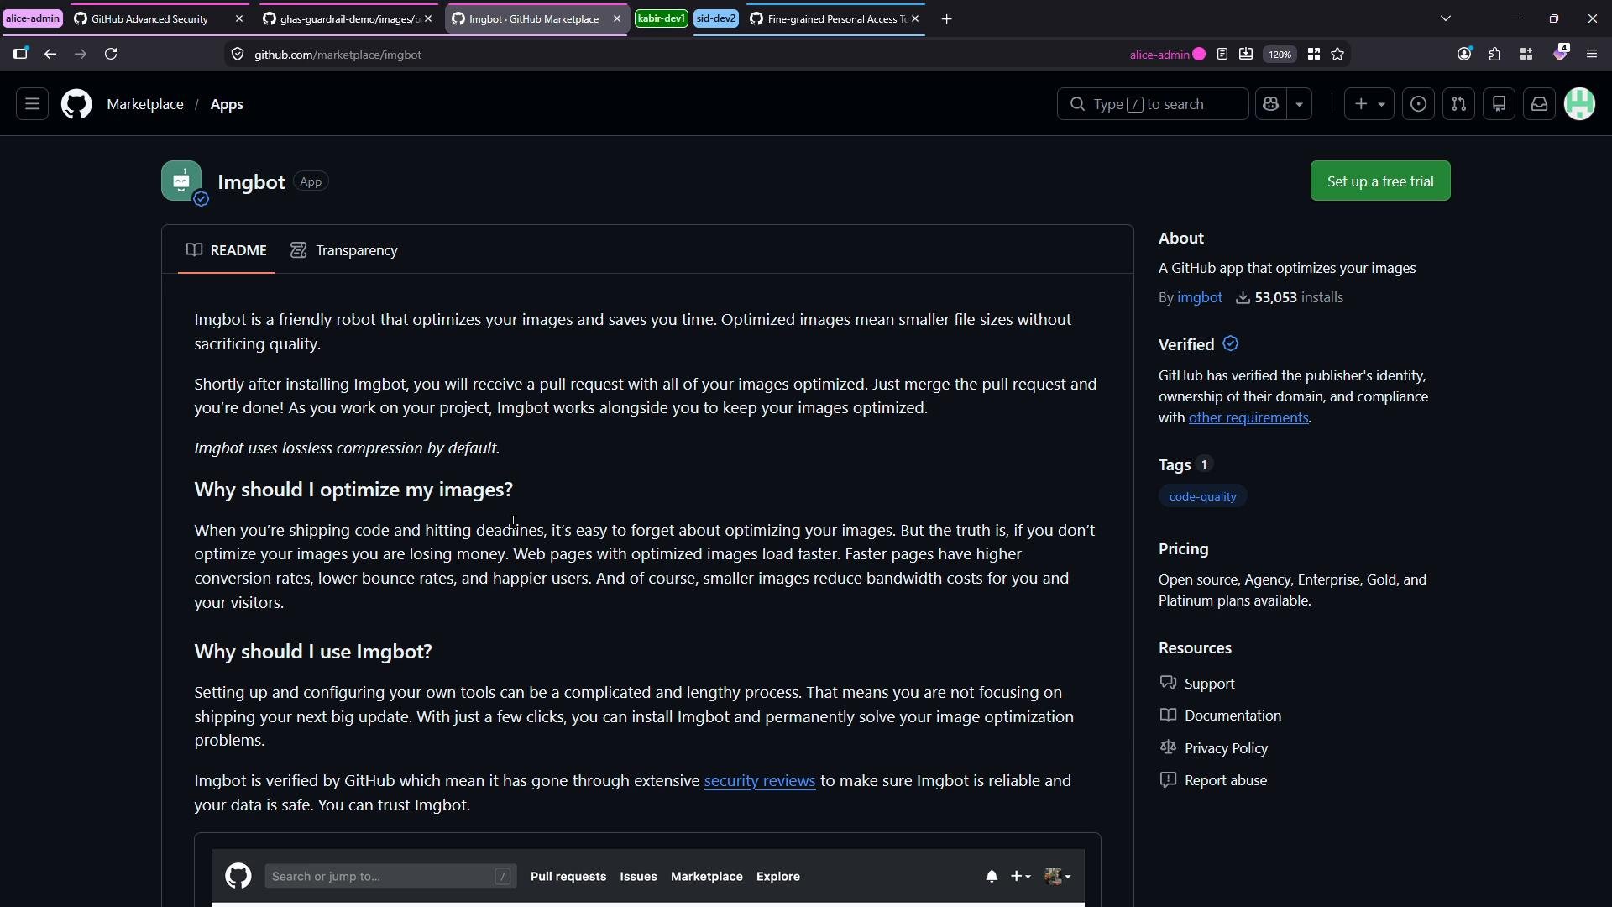Click the 120% zoom level indicator
This screenshot has width=1612, height=907.
1280,55
